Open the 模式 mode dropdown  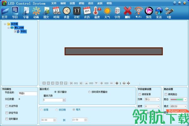click(x=179, y=106)
